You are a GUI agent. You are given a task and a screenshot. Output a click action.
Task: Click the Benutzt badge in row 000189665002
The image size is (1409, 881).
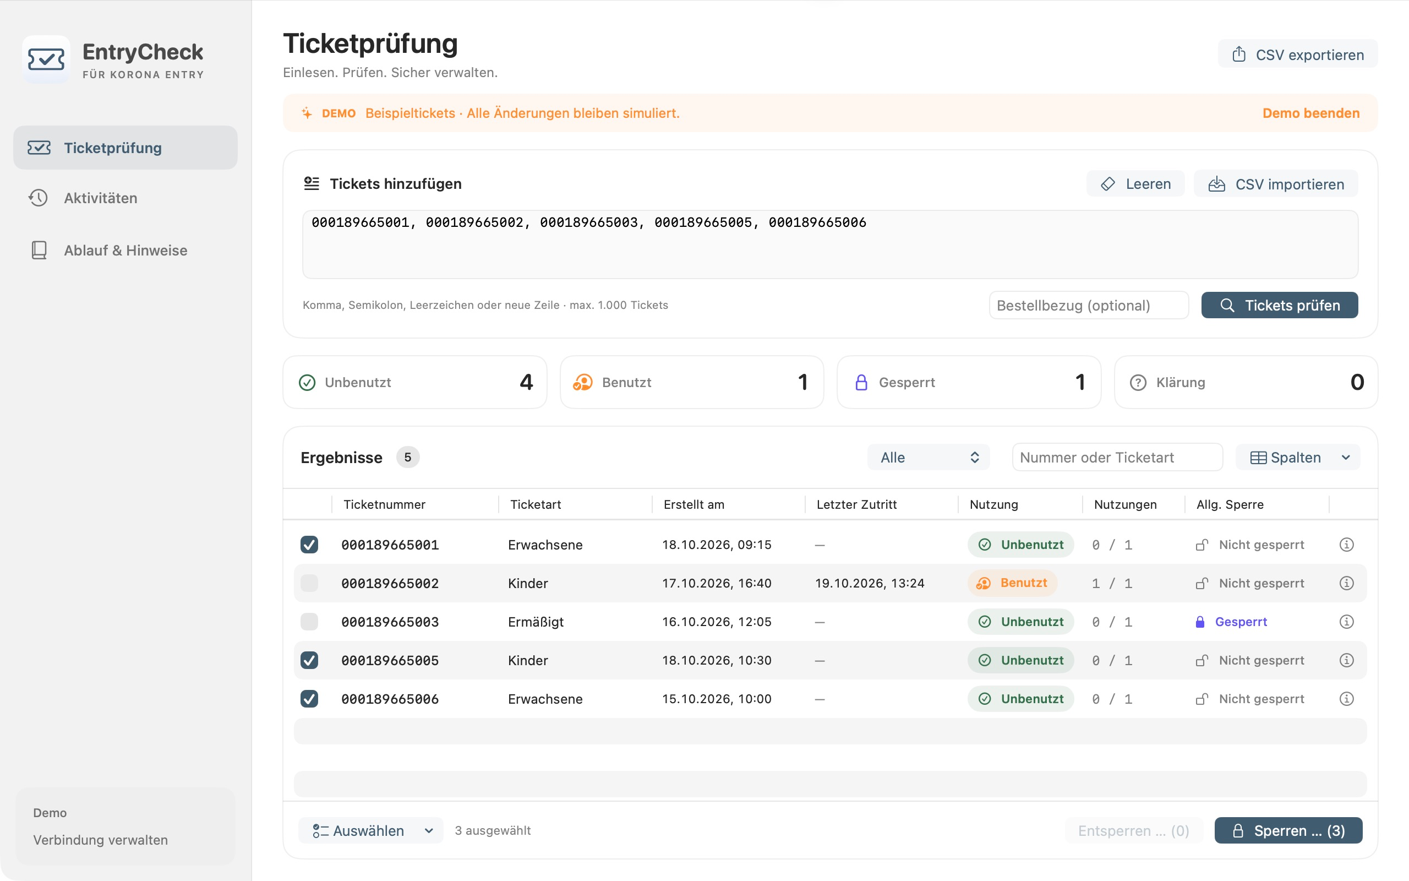1012,583
